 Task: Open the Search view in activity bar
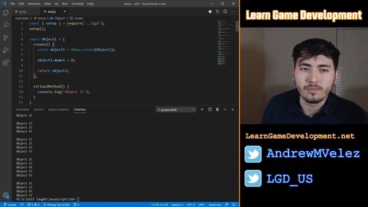tap(6, 25)
